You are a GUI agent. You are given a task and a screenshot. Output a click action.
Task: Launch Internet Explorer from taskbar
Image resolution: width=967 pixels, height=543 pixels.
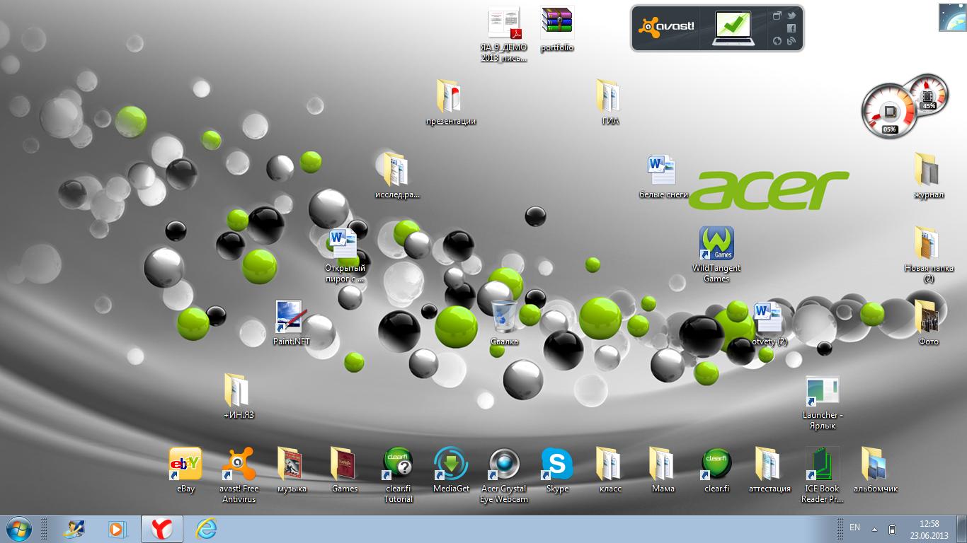click(x=206, y=529)
